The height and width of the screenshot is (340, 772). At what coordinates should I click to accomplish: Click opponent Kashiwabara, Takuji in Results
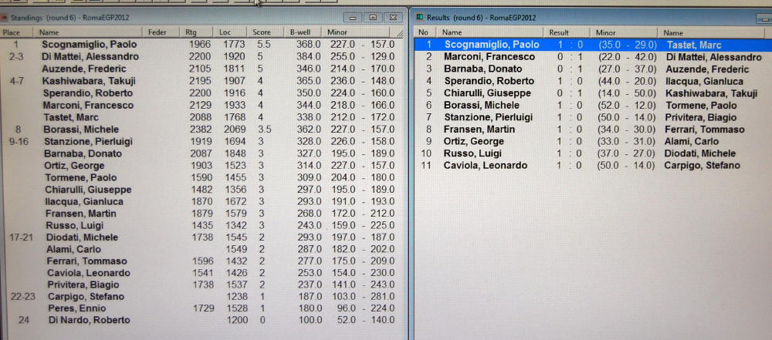pos(712,93)
